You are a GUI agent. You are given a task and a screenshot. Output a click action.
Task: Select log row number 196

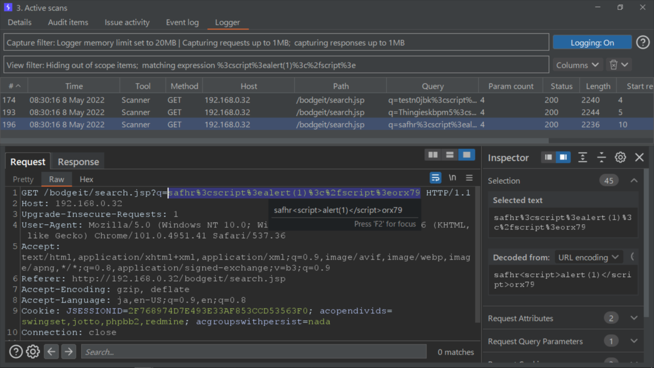click(327, 124)
